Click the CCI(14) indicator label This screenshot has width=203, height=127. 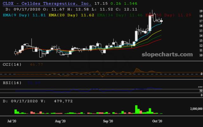click(12, 64)
